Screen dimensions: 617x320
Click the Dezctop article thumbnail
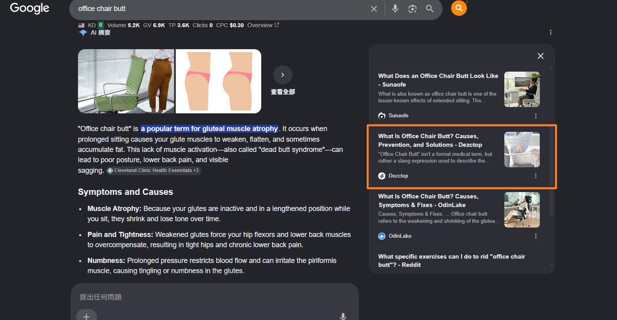522,150
